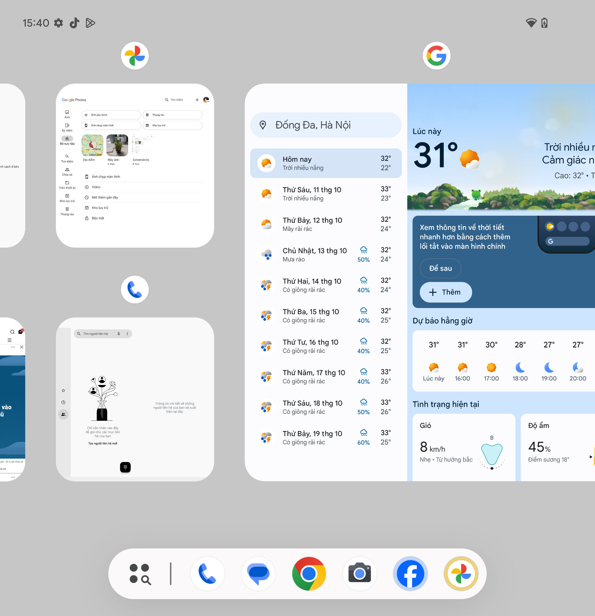Select the Kỷ niệm tab in the Photos sidebar
Viewport: 595px width, 616px height.
tap(67, 128)
